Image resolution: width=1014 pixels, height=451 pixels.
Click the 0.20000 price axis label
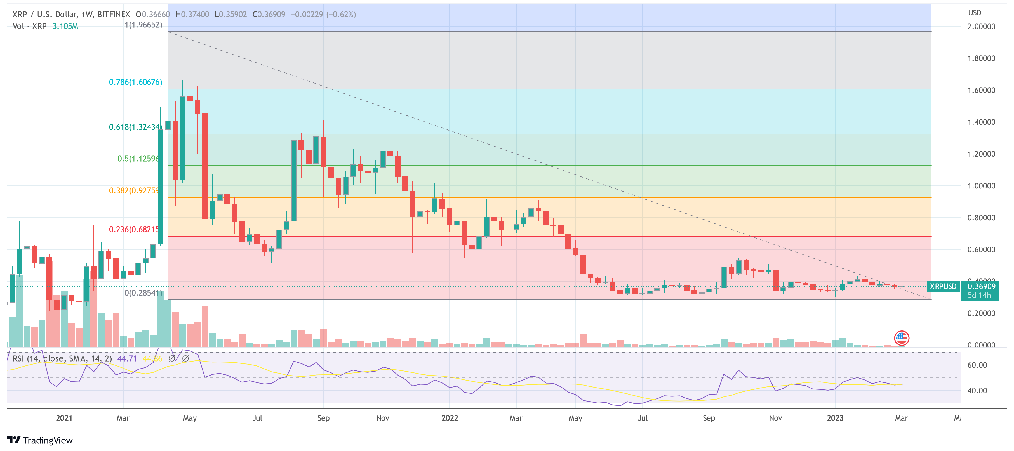pyautogui.click(x=981, y=313)
